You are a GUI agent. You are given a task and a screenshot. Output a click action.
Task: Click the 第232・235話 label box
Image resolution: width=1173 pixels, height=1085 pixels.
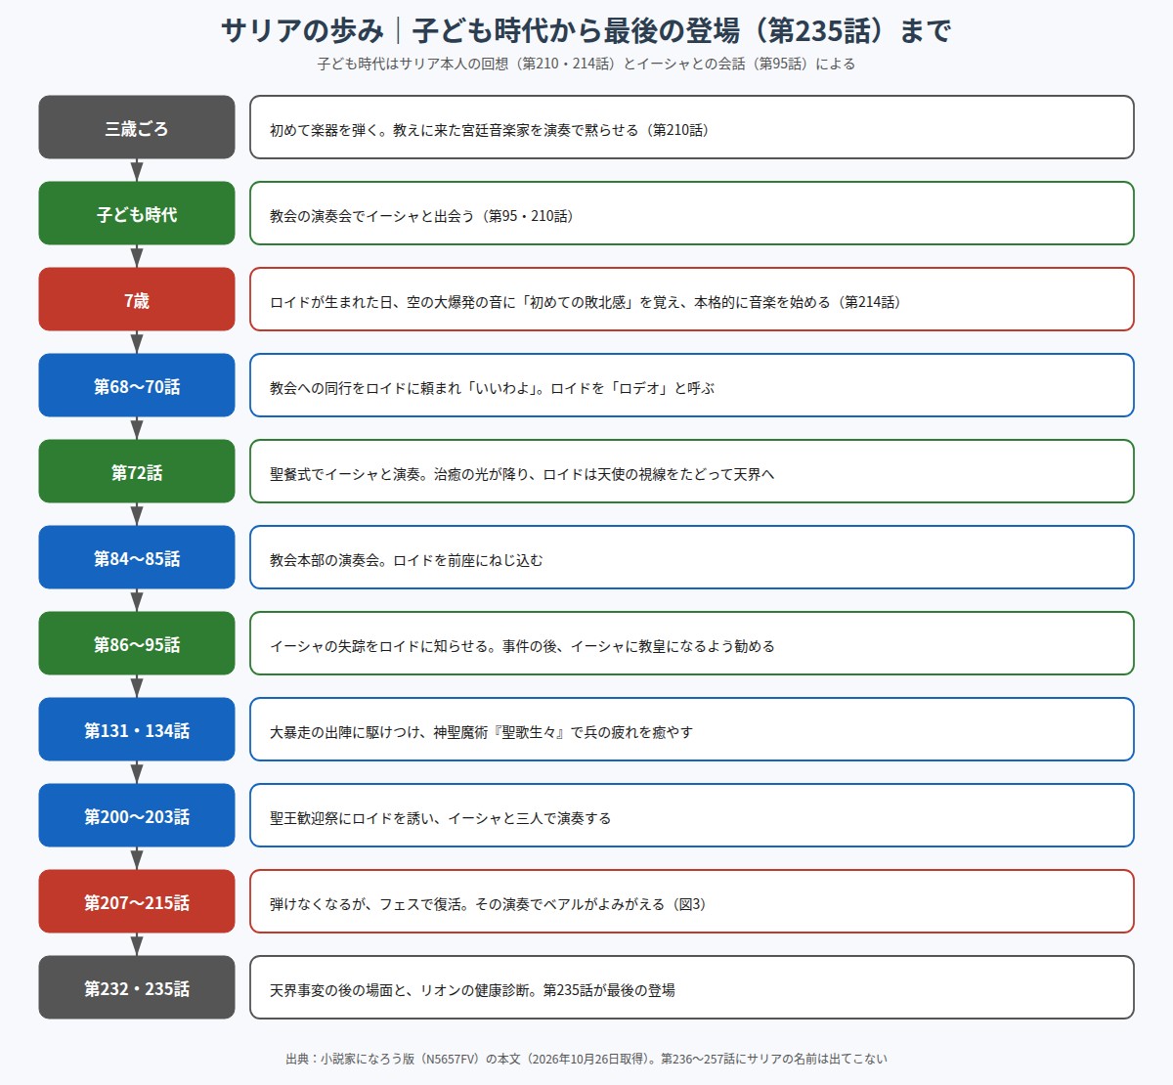click(137, 987)
